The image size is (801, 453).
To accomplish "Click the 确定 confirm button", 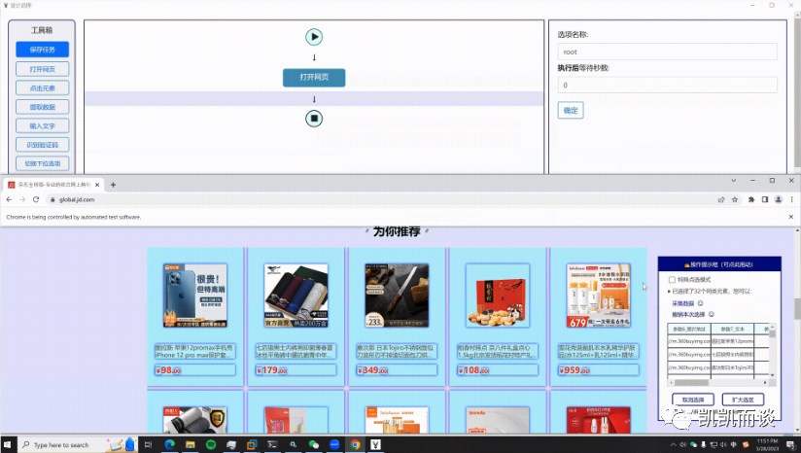I will 570,110.
